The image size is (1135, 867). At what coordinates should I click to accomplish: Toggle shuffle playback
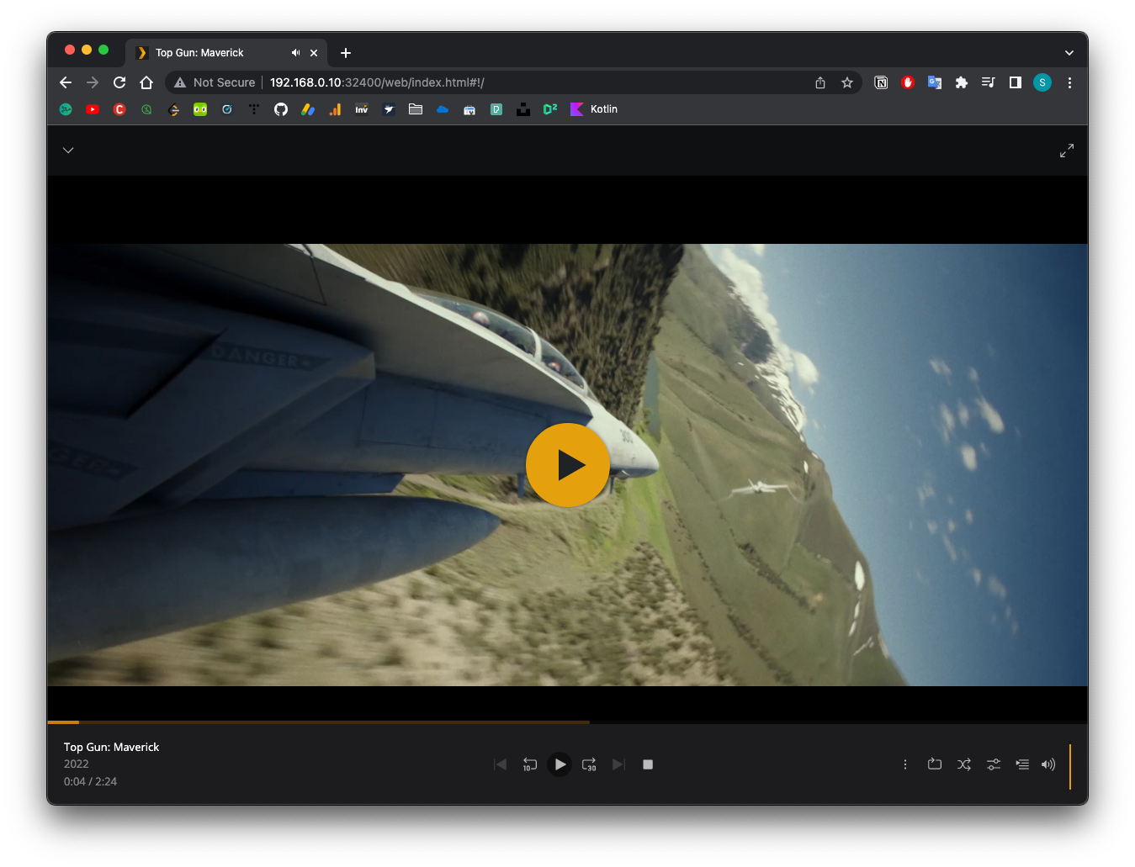tap(964, 764)
